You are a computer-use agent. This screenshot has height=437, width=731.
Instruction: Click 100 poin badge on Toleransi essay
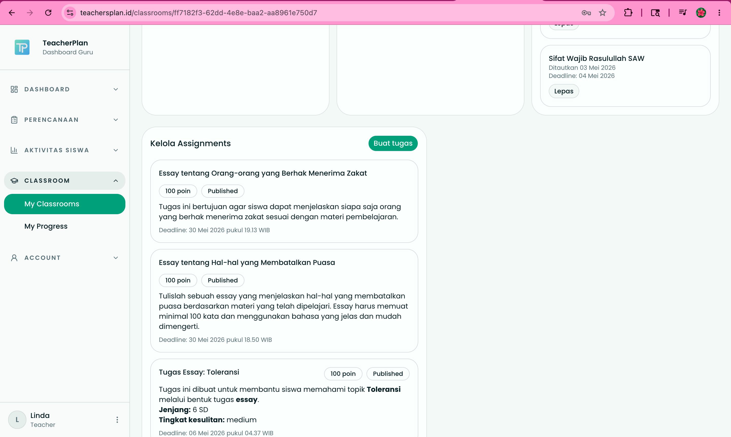343,373
